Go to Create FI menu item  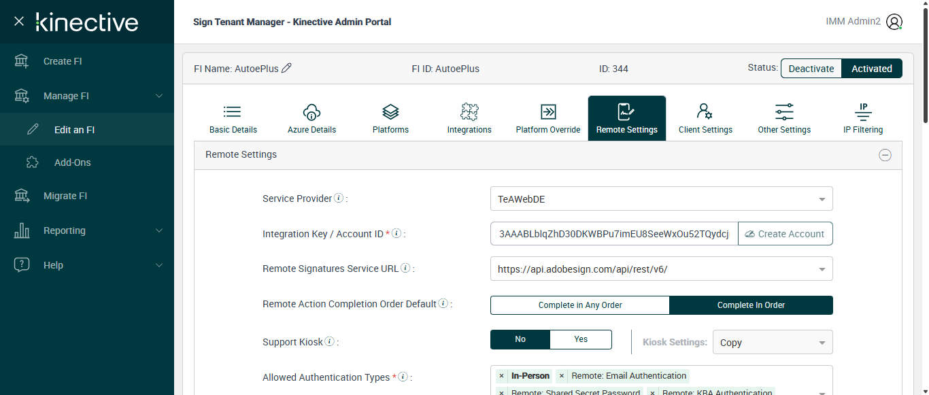point(87,61)
